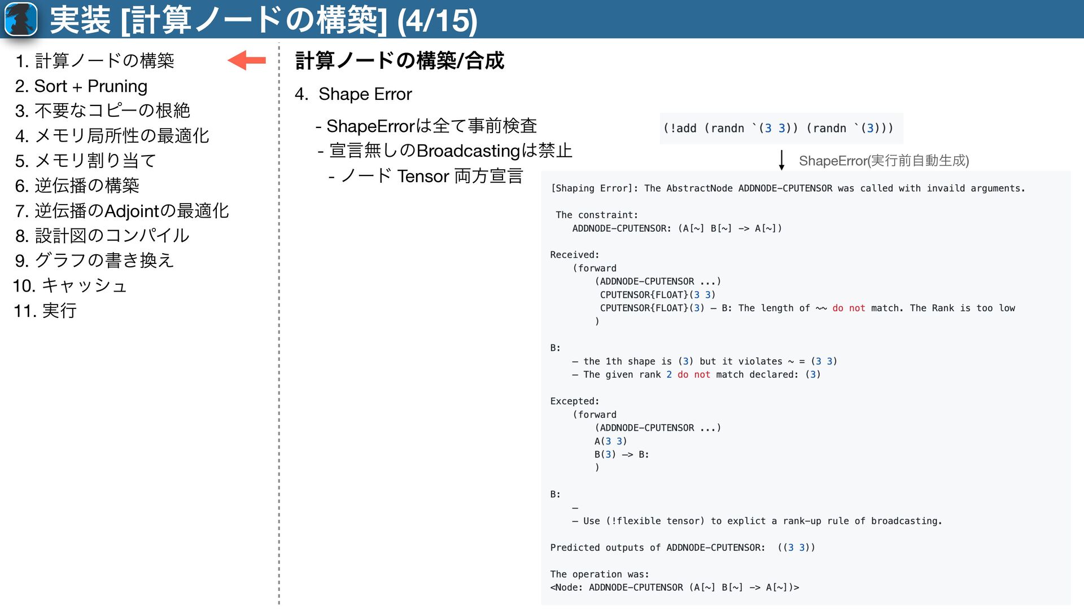Open outline item 3. 不要なコピーの根絶

tap(102, 111)
